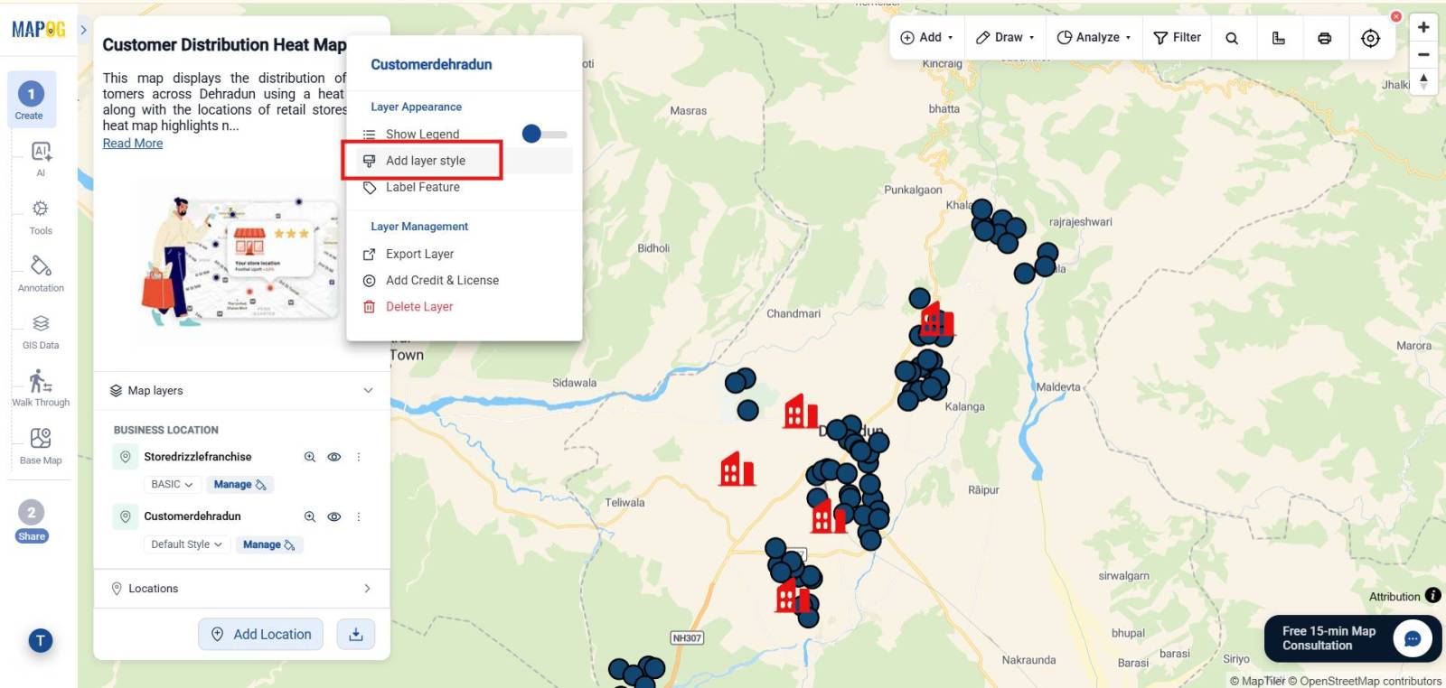Screen dimensions: 1446x688
Task: Select Add layer style option
Action: click(464, 161)
